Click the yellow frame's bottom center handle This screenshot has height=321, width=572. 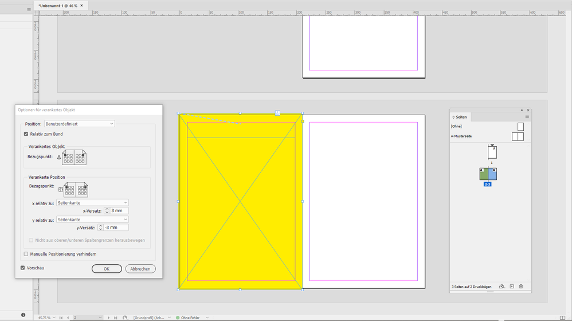(240, 289)
